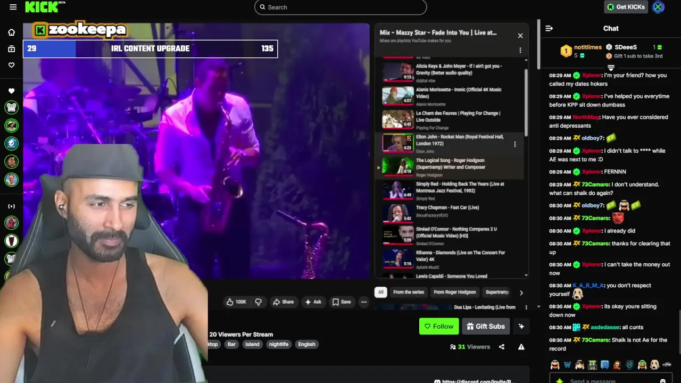681x383 pixels.
Task: Open the hamburger menu beside Kick logo
Action: (13, 7)
